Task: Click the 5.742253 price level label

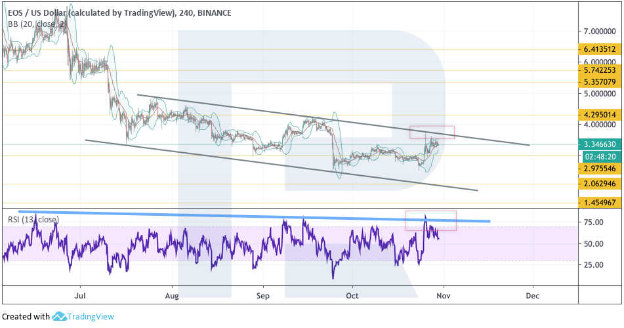Action: (598, 70)
